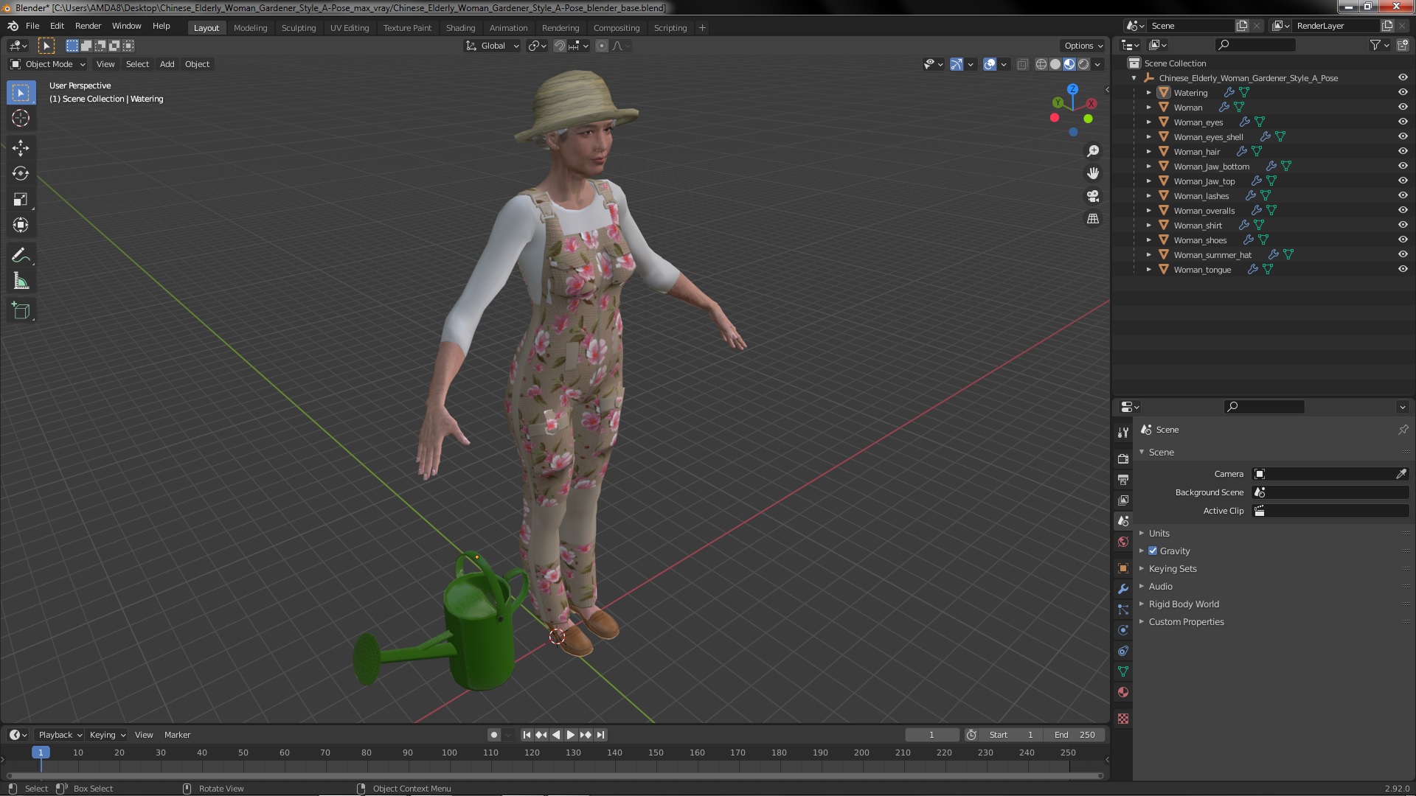Open the View Layer properties tab icon

1123,500
